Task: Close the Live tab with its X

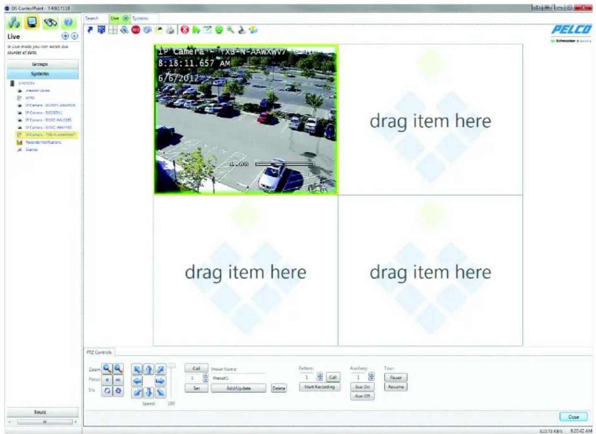Action: (126, 17)
